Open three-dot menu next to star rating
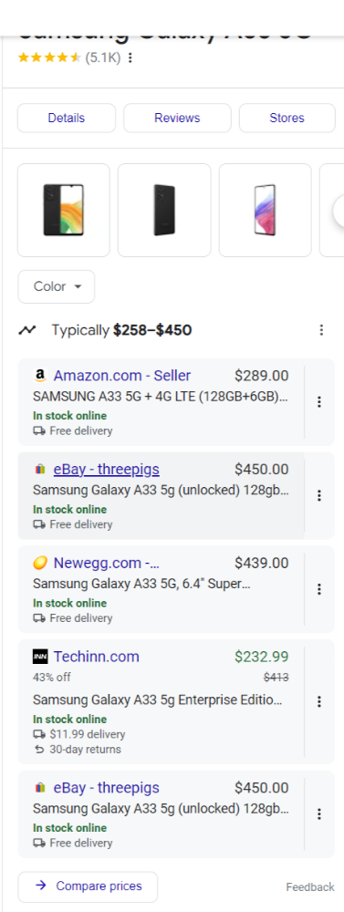This screenshot has height=912, width=344. tap(130, 58)
